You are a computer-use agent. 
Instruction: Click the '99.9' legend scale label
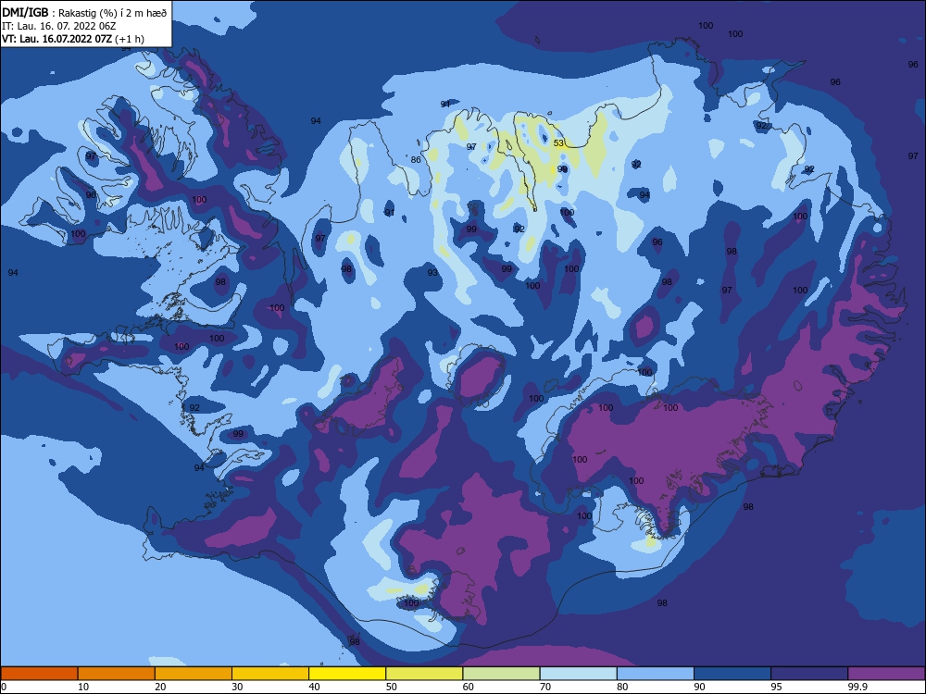click(857, 687)
